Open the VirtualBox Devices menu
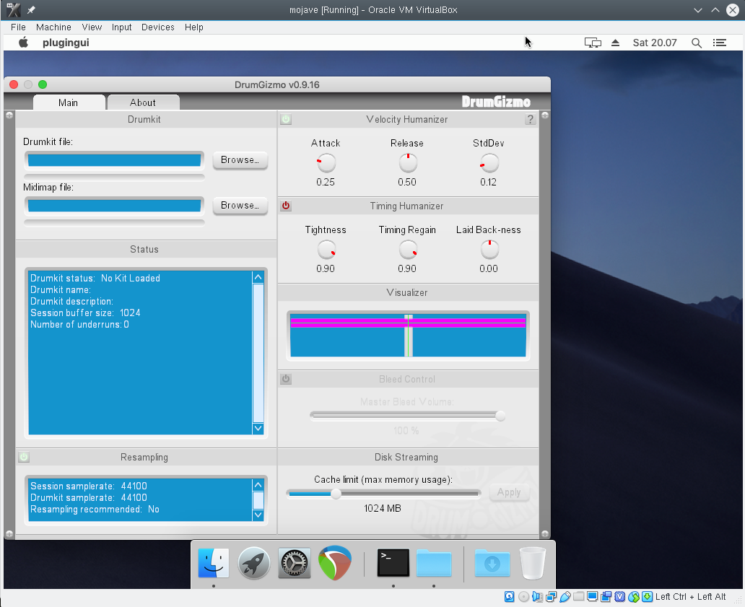 click(158, 27)
